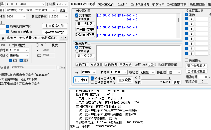
Task: Select the 收到用户命令后复位到ISP监控程序区 tab
Action: [32, 38]
